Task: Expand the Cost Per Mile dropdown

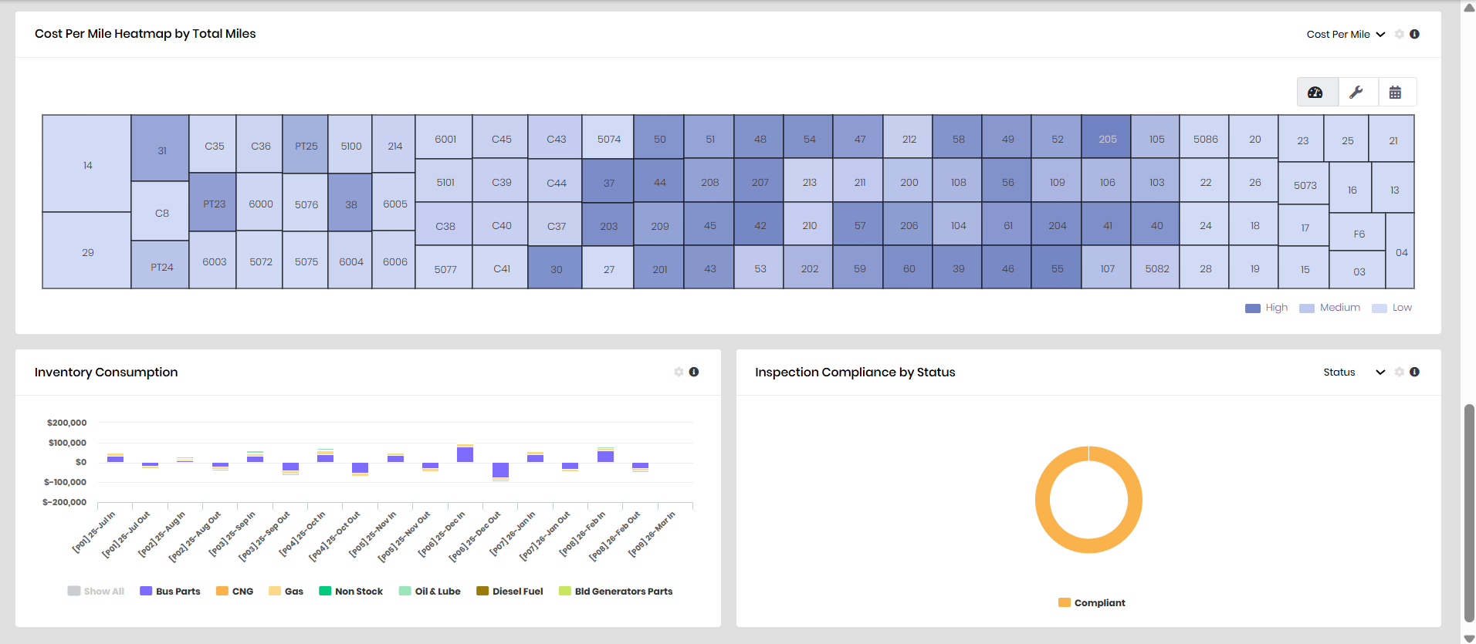Action: (x=1346, y=35)
